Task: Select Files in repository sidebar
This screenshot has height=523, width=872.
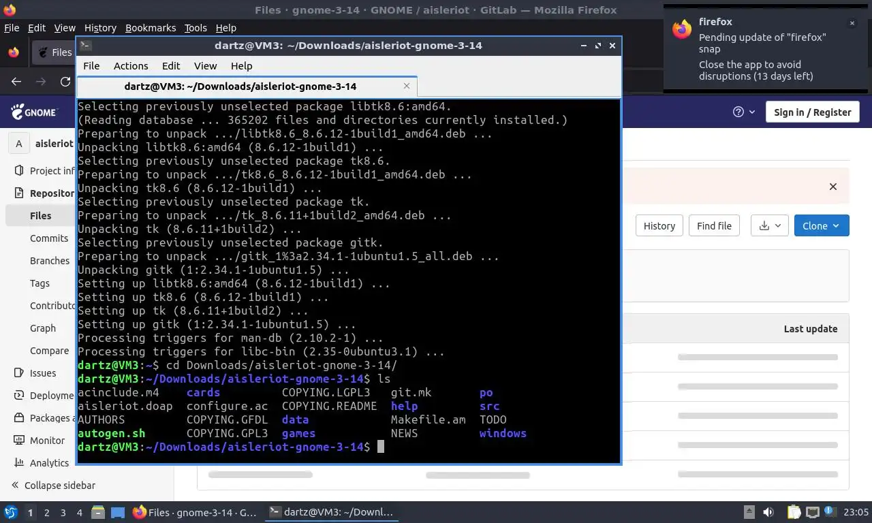Action: click(x=41, y=216)
